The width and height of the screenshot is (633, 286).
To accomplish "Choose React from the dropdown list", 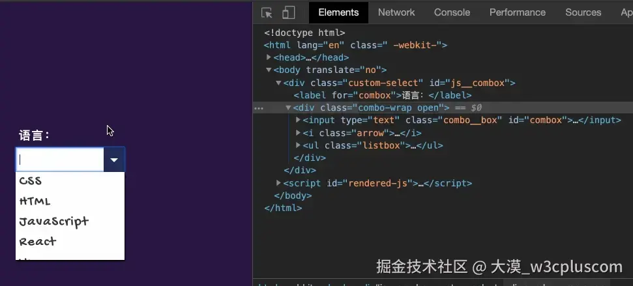I will coord(70,241).
